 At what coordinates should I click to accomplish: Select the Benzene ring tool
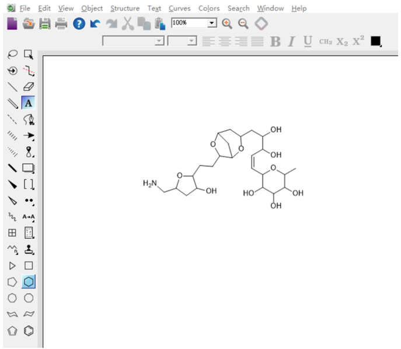coord(29,331)
